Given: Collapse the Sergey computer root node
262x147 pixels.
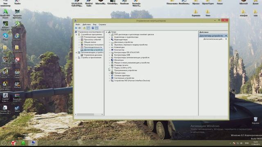Looking at the screenshot, I should [x=106, y=32].
